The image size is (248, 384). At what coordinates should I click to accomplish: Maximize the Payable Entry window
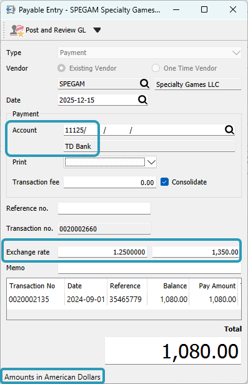[x=204, y=9]
